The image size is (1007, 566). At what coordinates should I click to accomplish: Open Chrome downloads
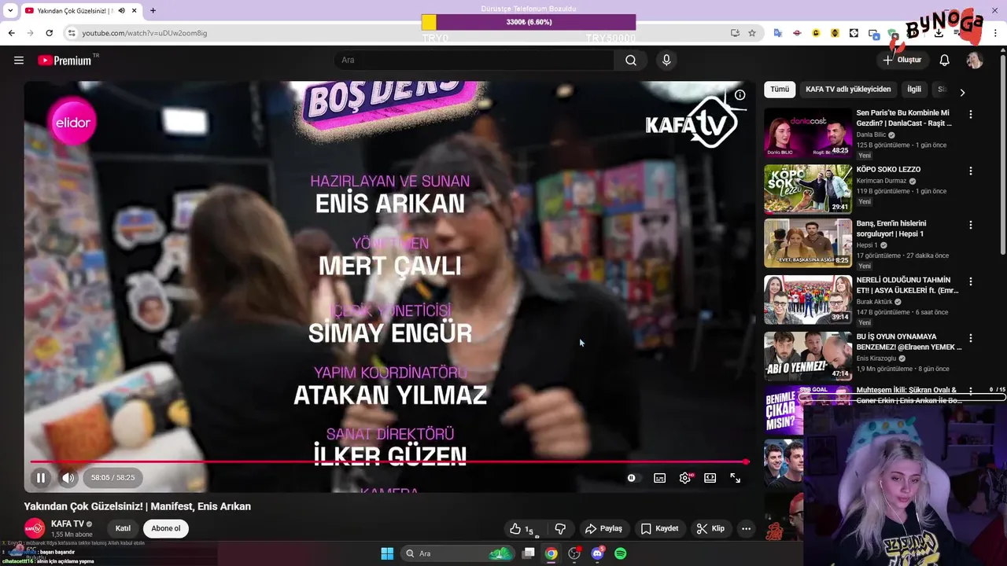(x=939, y=33)
